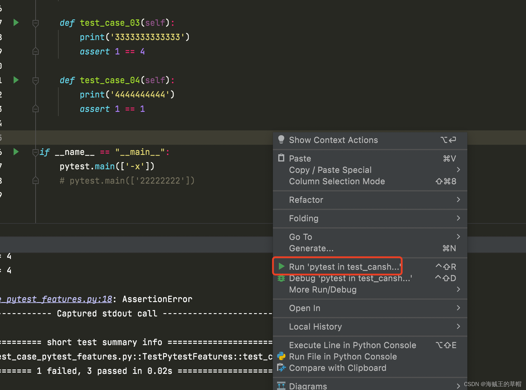Open Local History submenu

point(370,327)
